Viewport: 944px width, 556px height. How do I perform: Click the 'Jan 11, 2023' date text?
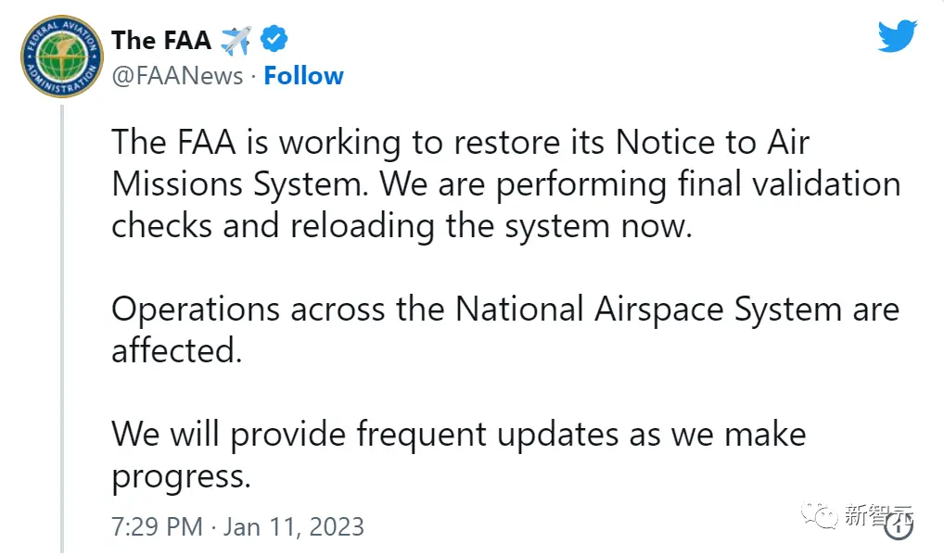click(x=293, y=527)
